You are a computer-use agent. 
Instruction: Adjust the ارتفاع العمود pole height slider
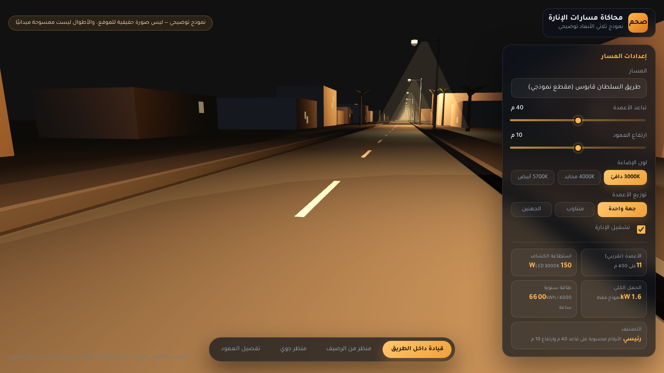point(579,148)
